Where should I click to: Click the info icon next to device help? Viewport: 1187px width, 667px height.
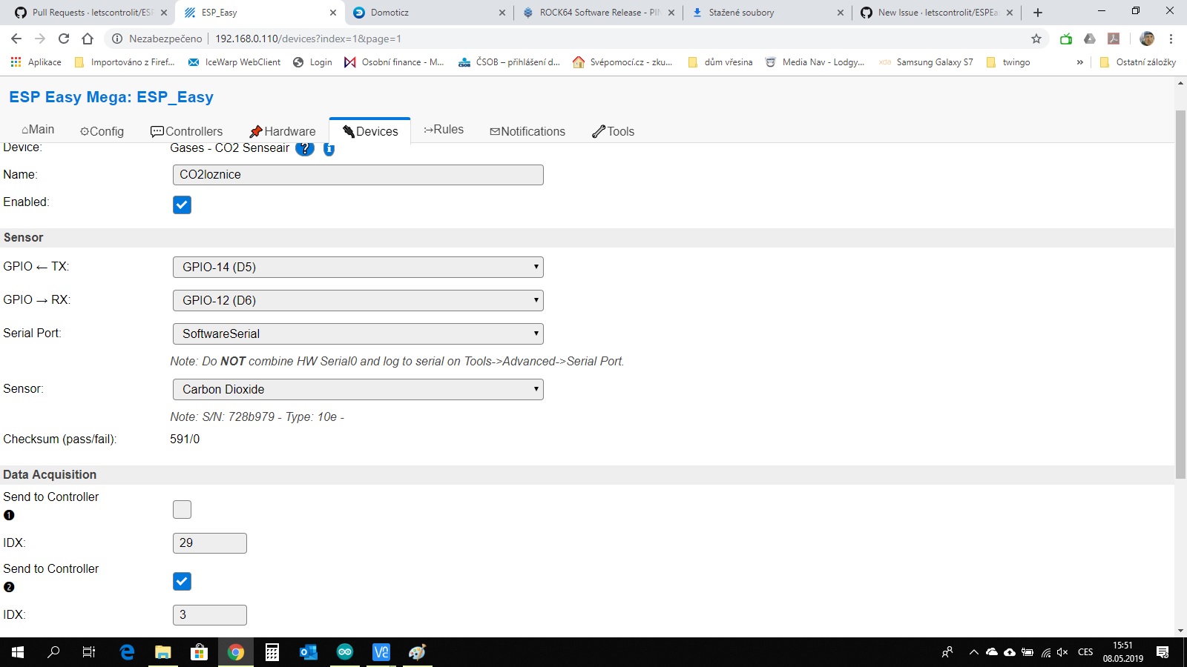[329, 148]
